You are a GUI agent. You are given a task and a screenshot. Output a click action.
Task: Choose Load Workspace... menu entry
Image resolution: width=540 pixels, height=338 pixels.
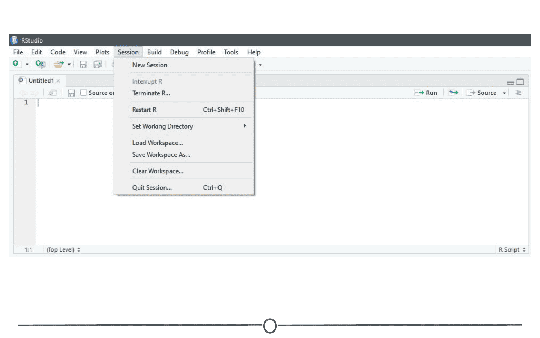(184, 143)
